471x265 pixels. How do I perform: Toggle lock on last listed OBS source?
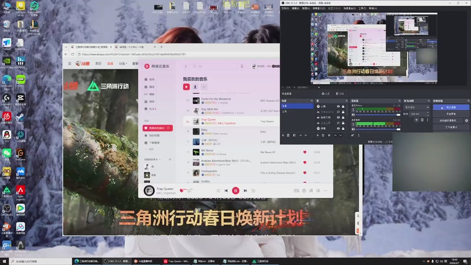coord(343,128)
